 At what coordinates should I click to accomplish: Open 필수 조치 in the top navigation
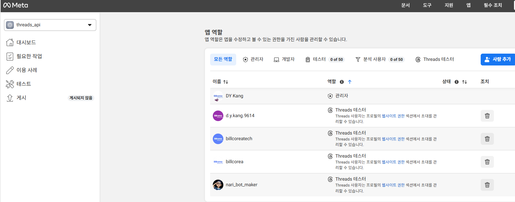[x=493, y=5]
